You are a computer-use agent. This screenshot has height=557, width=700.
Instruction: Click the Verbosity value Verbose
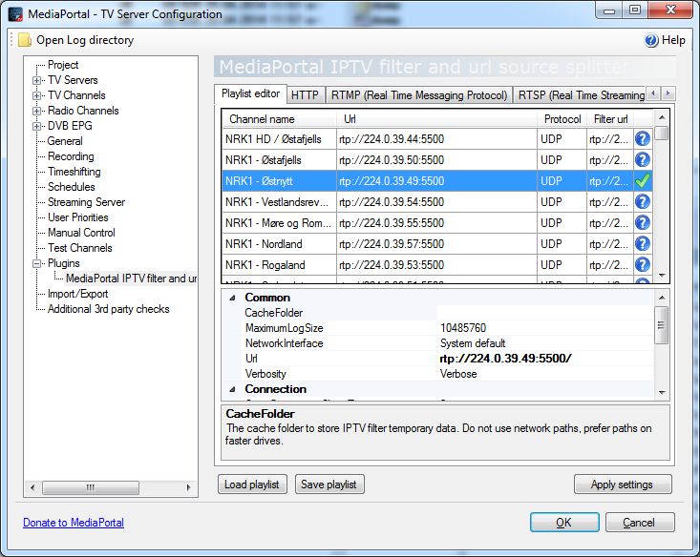pos(545,374)
